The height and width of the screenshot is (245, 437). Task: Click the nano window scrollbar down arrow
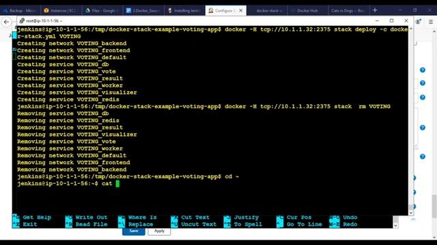(x=395, y=225)
